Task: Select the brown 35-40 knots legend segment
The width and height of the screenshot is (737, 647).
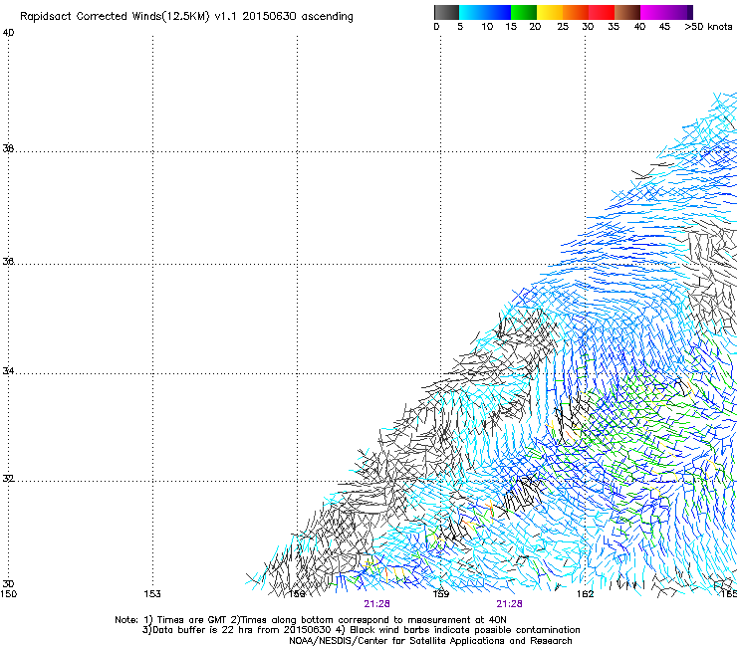Action: (x=627, y=12)
